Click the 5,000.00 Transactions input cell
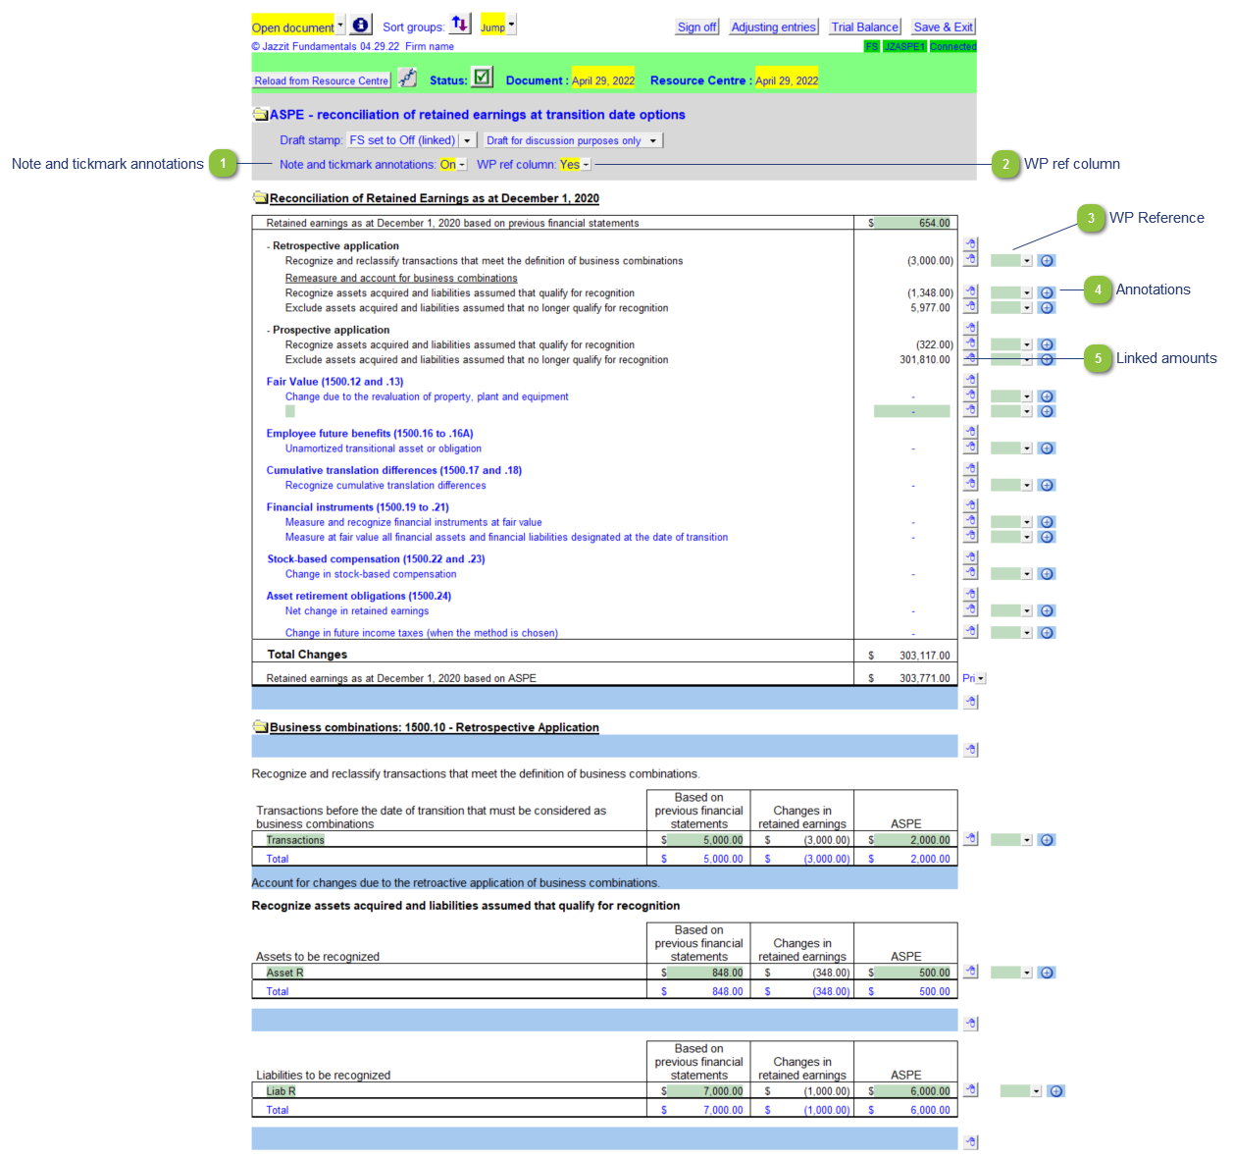 click(705, 840)
